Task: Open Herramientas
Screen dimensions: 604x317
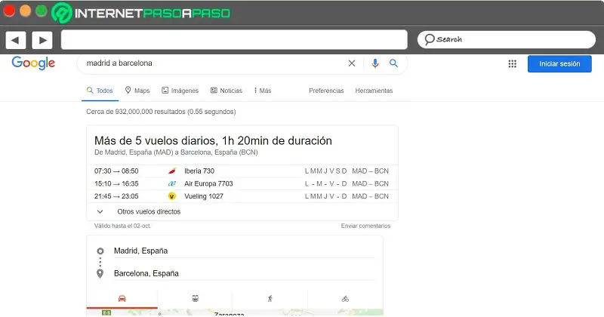Action: [x=374, y=91]
